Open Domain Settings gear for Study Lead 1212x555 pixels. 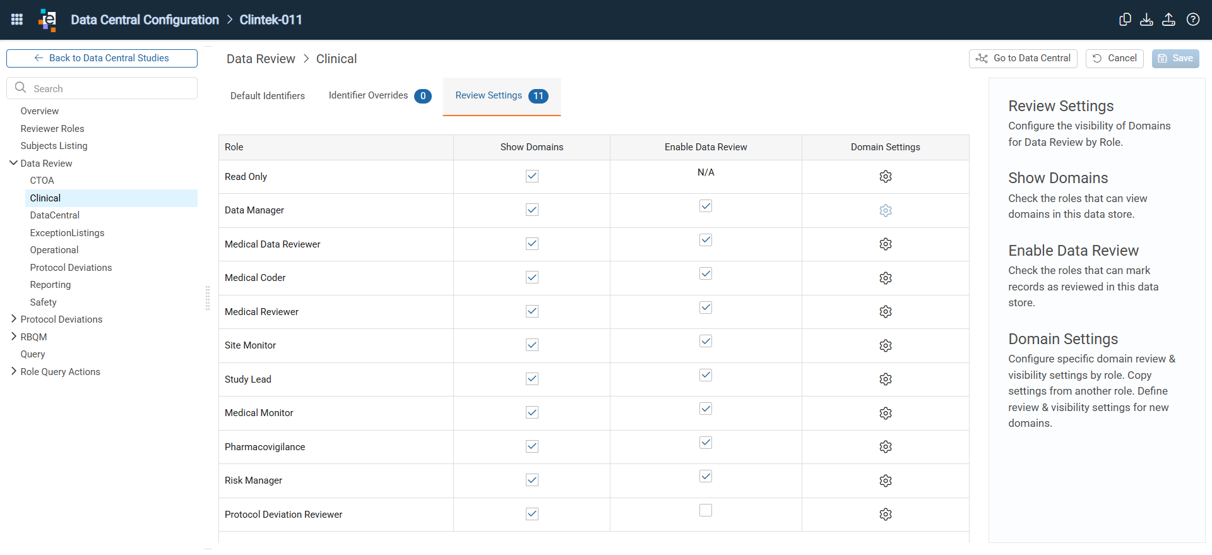click(886, 379)
